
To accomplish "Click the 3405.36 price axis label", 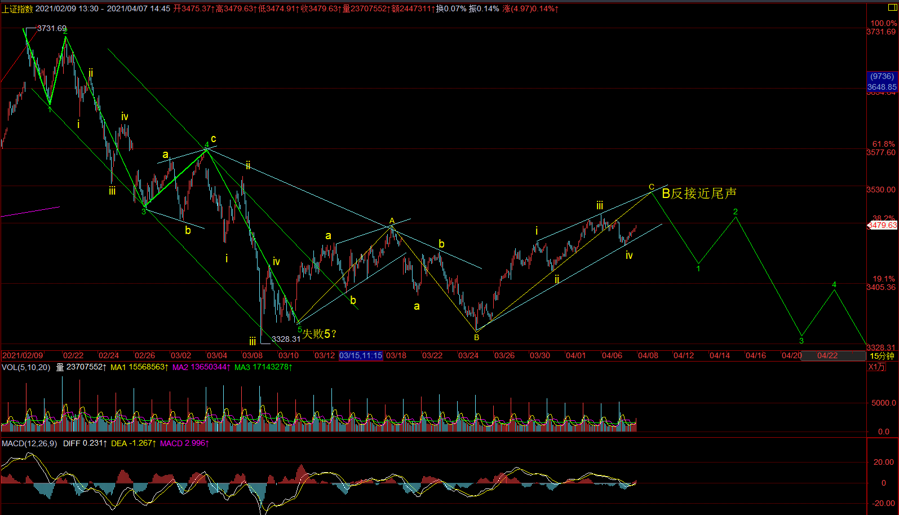I will [x=881, y=287].
